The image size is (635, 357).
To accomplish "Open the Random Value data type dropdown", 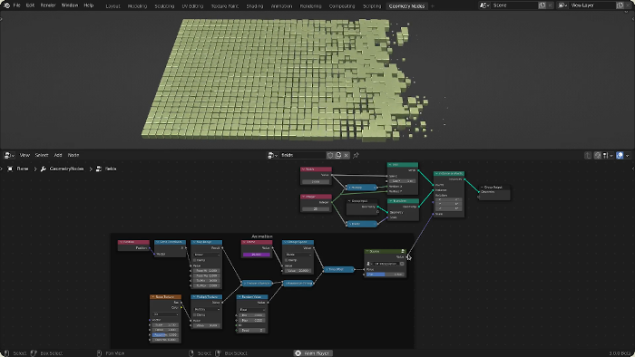I will [x=252, y=310].
